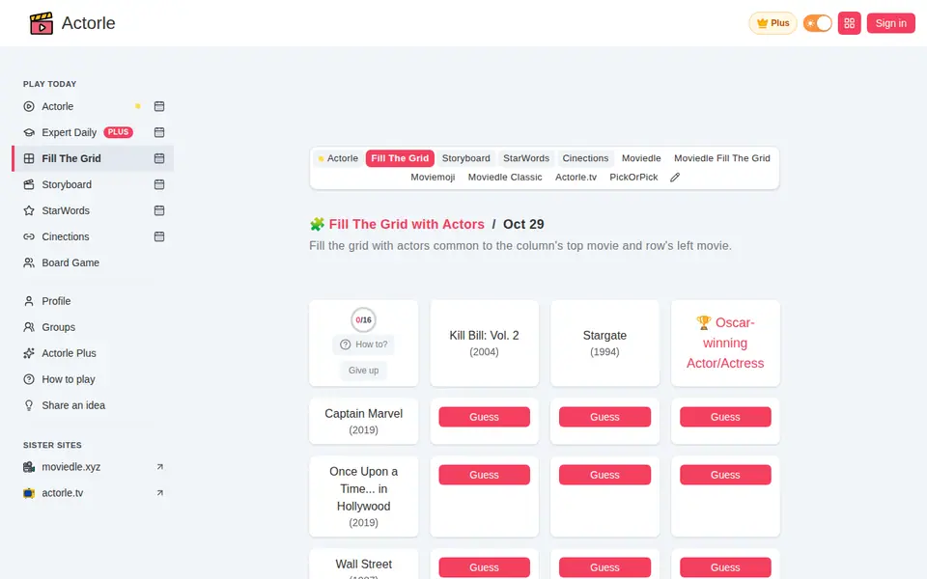
Task: Guess Once Upon a Time Oscar-winning cell
Action: [725, 475]
